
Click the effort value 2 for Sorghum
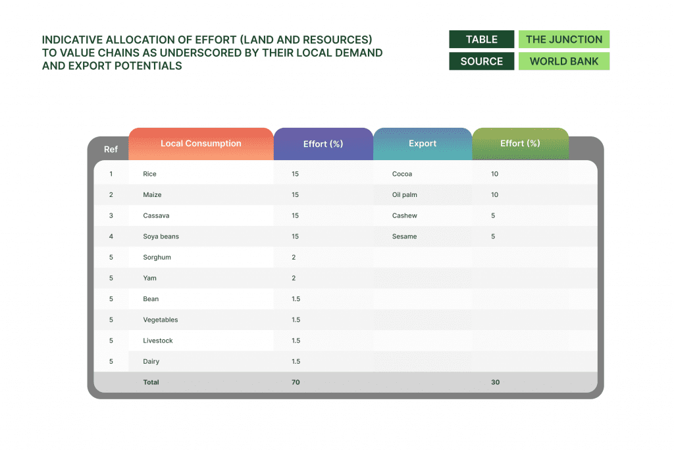tap(294, 257)
